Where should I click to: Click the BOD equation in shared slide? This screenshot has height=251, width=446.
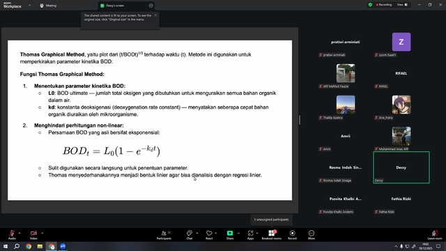point(111,151)
